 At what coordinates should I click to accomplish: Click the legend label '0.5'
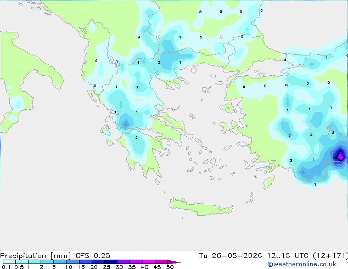pyautogui.click(x=19, y=267)
